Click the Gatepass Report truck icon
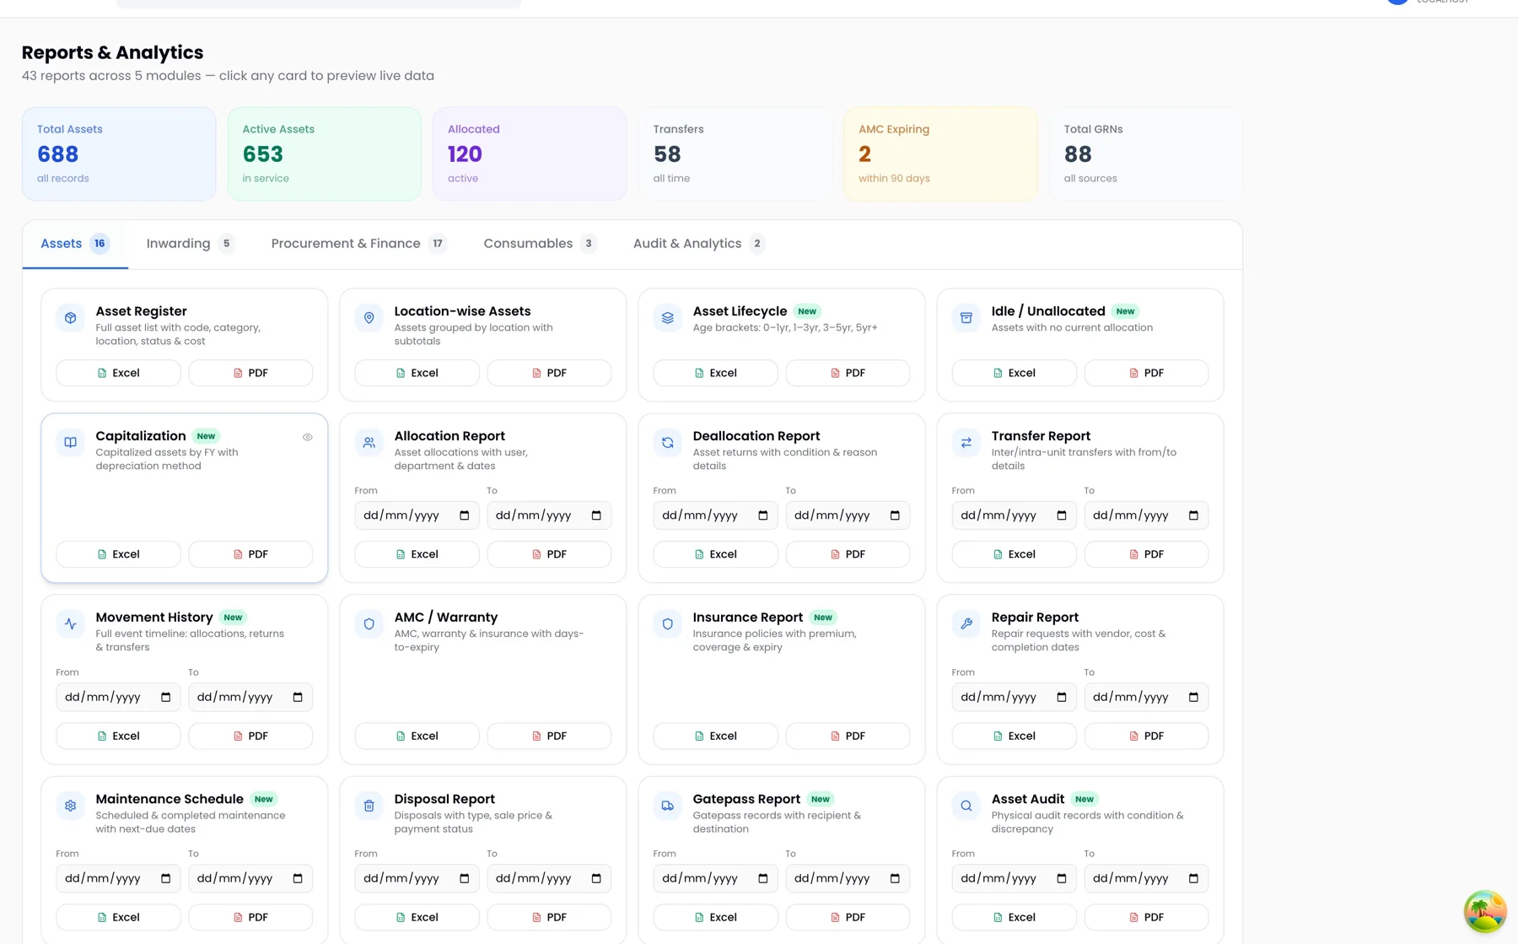The height and width of the screenshot is (944, 1518). tap(668, 806)
